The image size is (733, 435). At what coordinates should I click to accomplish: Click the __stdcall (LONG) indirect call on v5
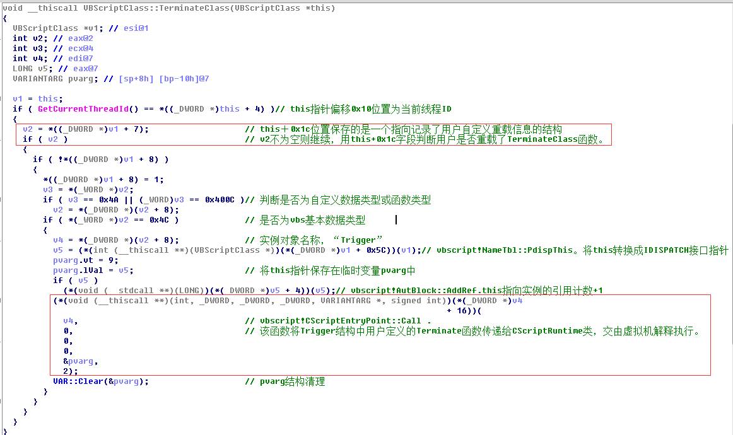[199, 291]
